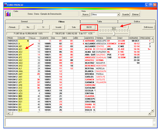
Task: Click the TALLA column header
Action: 35,38
